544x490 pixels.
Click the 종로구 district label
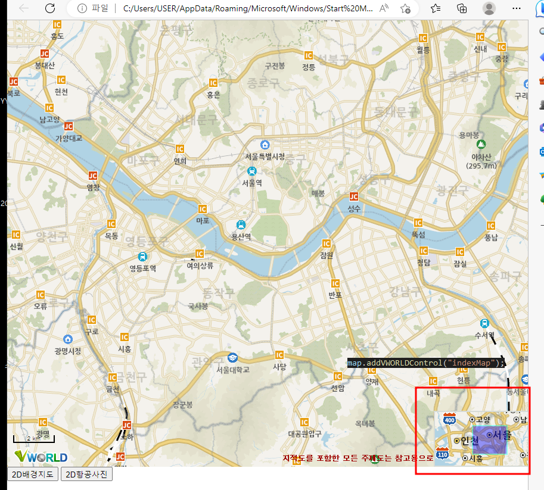tap(263, 83)
